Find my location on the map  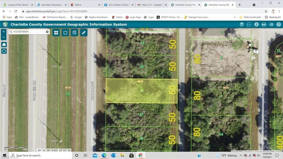tap(4, 51)
